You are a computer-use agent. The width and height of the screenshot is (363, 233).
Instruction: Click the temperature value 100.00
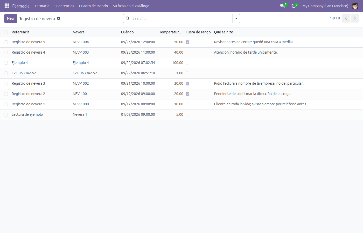click(x=178, y=63)
